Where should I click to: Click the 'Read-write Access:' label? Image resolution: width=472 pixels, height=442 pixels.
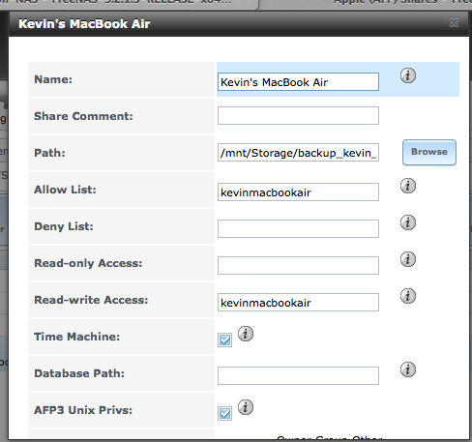(91, 300)
